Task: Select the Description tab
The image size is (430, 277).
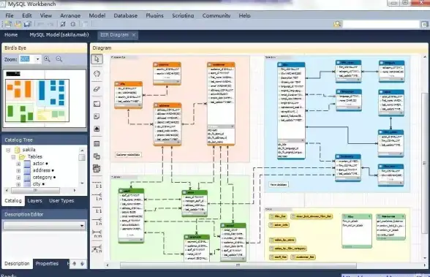Action: (x=17, y=264)
